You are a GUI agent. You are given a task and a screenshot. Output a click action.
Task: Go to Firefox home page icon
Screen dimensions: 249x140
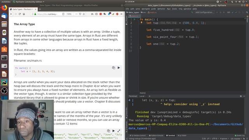(24, 14)
